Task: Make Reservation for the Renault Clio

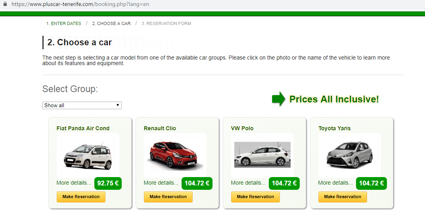Action: [168, 197]
